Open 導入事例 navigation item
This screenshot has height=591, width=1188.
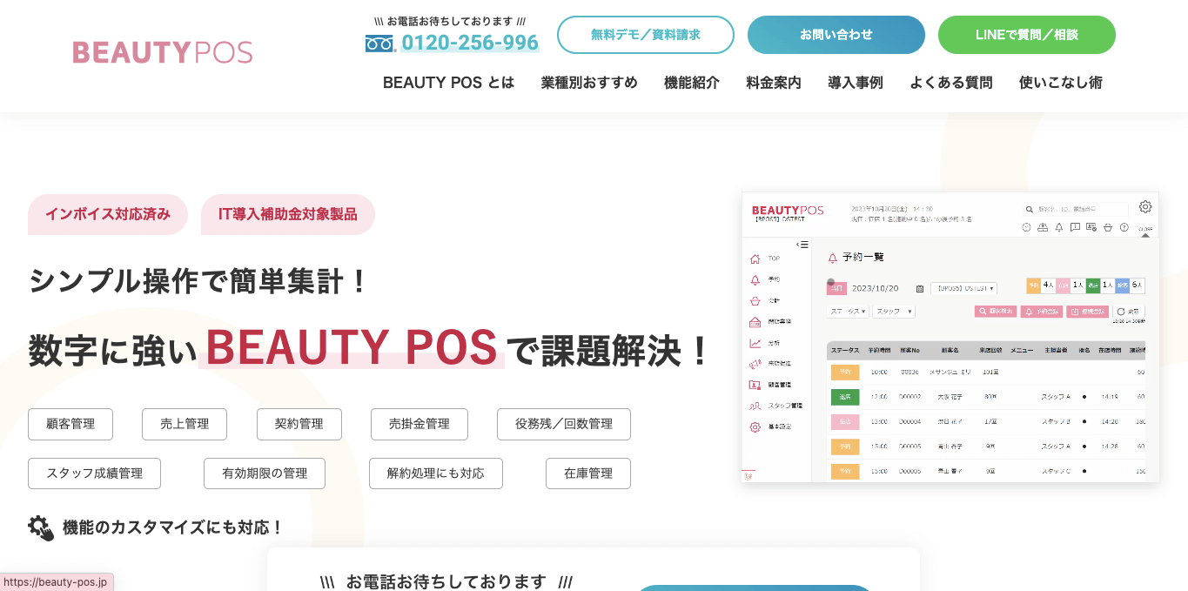pos(856,83)
